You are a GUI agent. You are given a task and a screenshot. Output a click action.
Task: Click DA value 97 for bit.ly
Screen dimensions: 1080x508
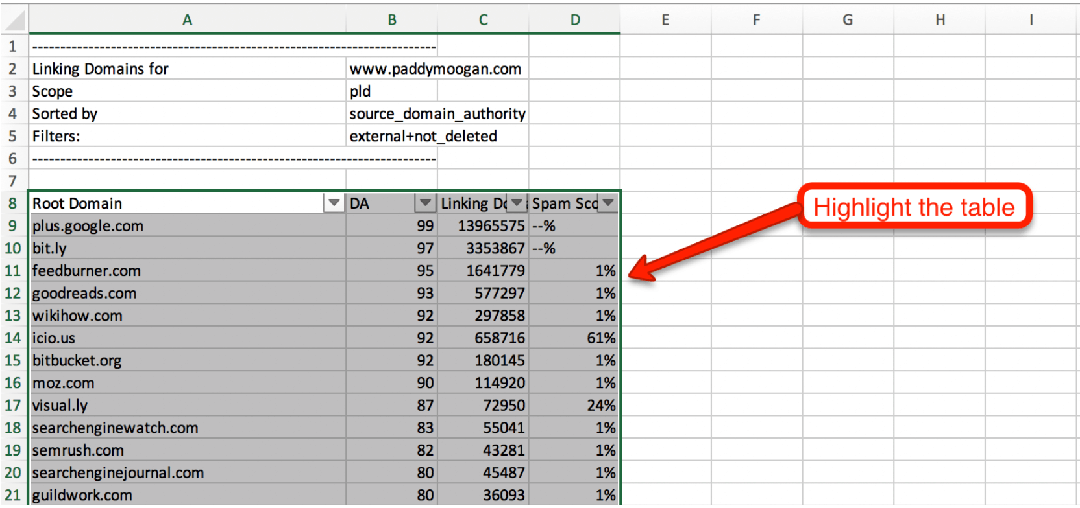[392, 248]
